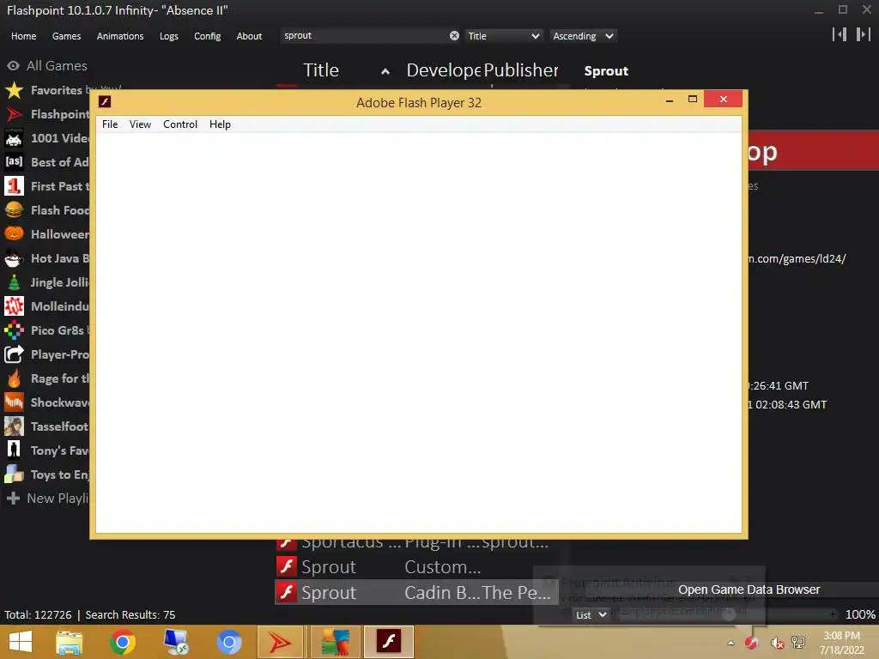Screen dimensions: 879x659
Task: Select the Shockwave playlist icon
Action: [x=14, y=402]
